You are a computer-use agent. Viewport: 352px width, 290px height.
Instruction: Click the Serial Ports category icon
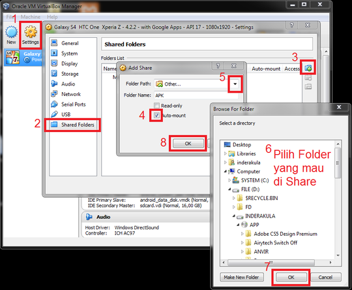point(54,104)
